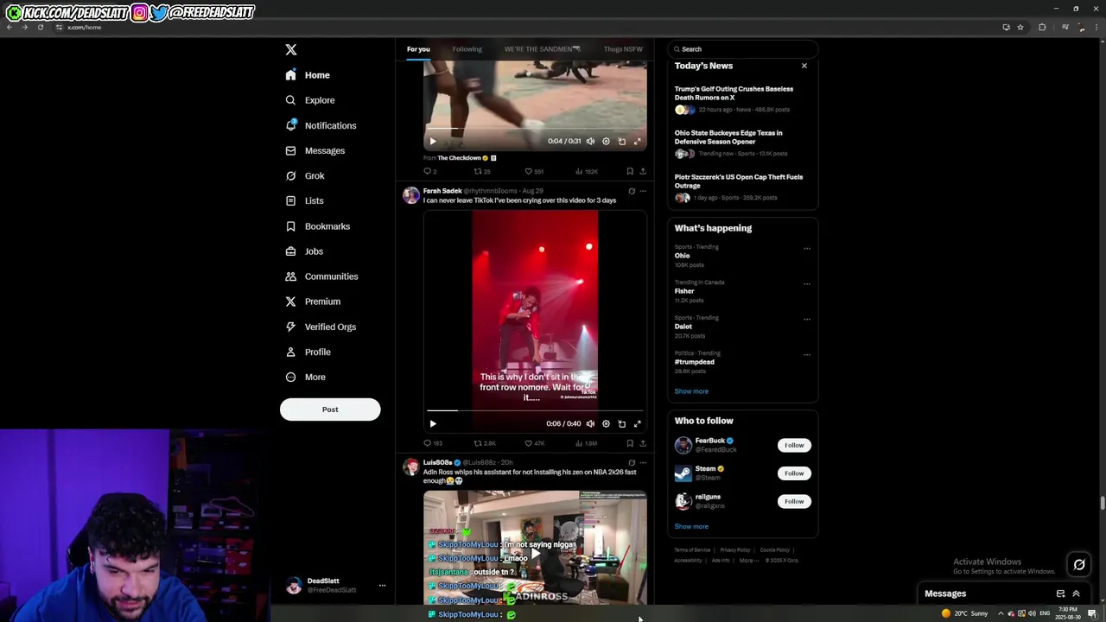
Task: Open the Verified Orgs page
Action: (x=320, y=327)
